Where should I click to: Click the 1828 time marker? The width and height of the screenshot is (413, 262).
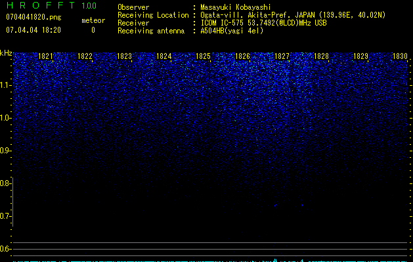321,56
